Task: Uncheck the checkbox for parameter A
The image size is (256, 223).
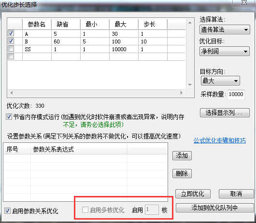Action: 11,33
